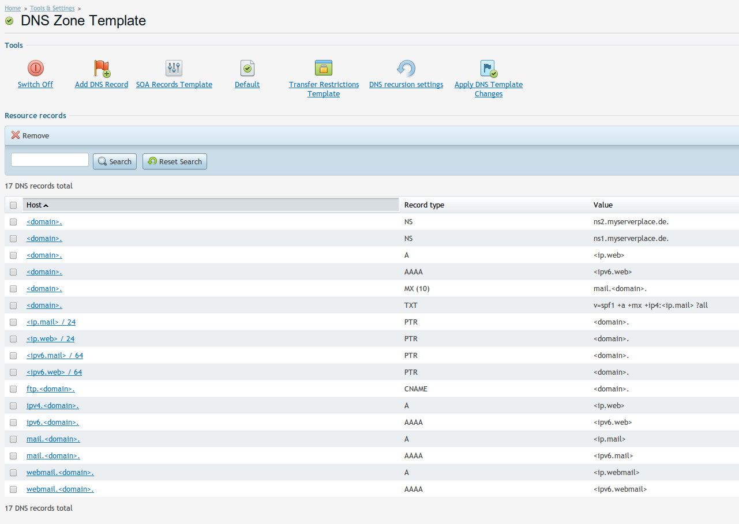
Task: Open <domain>. host of MX (10) record
Action: click(44, 289)
